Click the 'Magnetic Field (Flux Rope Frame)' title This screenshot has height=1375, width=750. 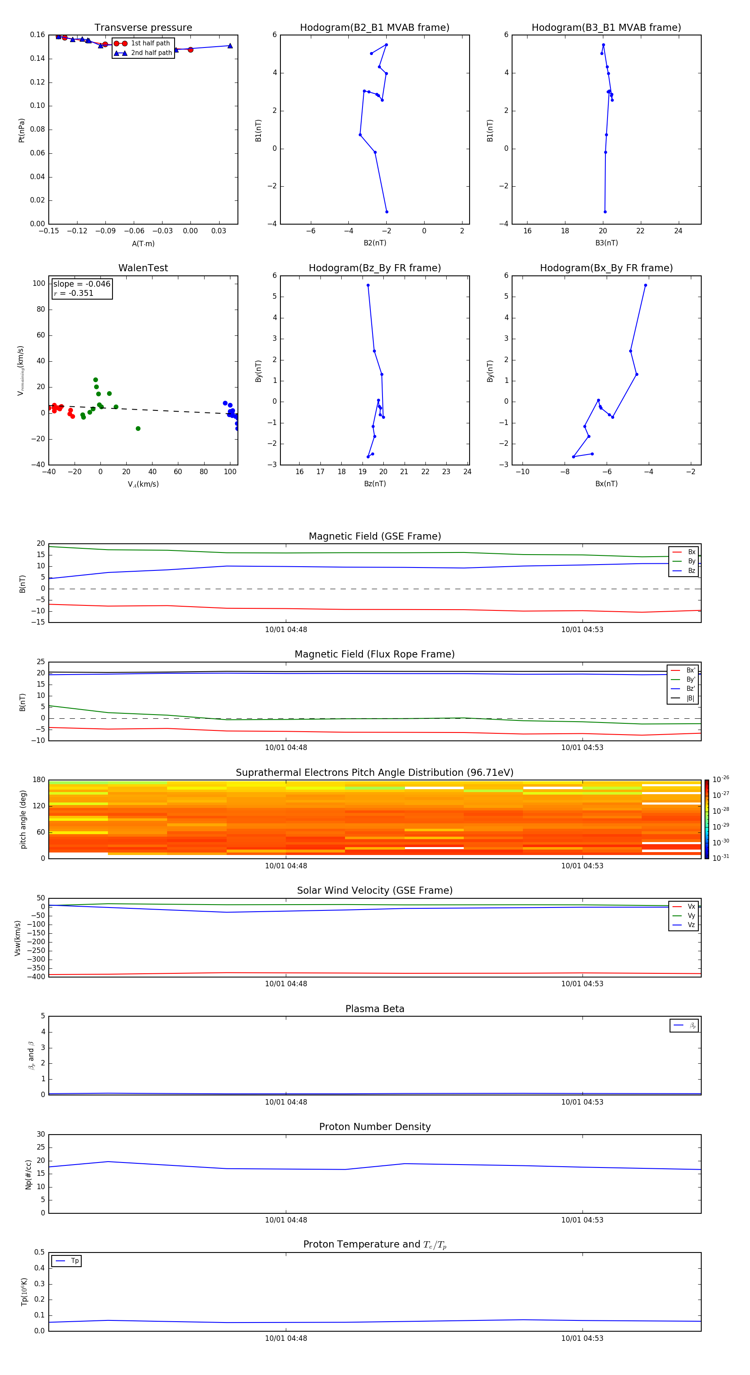(375, 655)
